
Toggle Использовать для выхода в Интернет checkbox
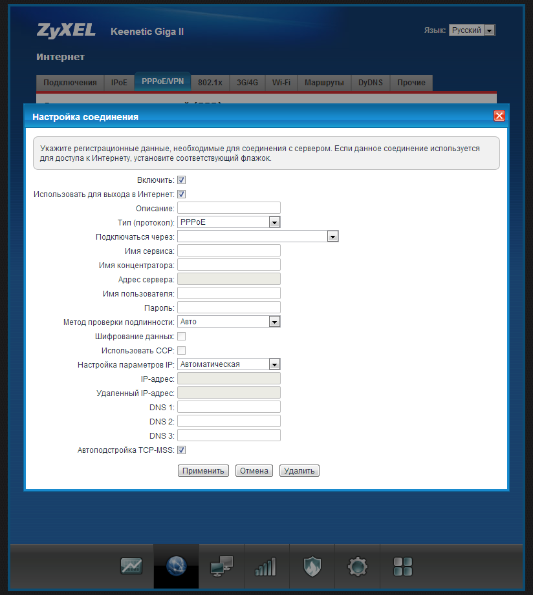pyautogui.click(x=182, y=194)
